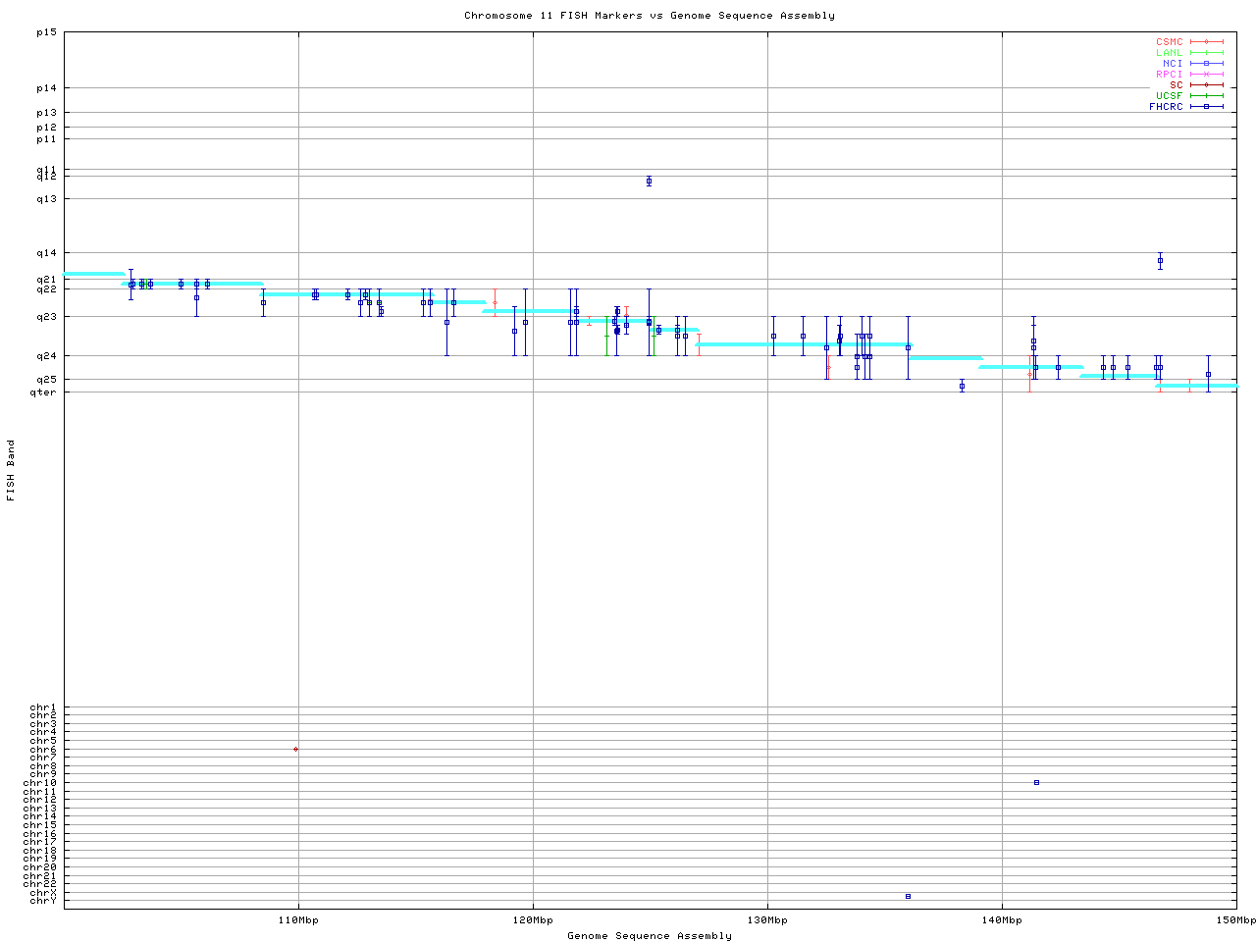Viewport: 1256px width, 942px height.
Task: Click the FISH Band y-axis label
Action: [x=11, y=470]
